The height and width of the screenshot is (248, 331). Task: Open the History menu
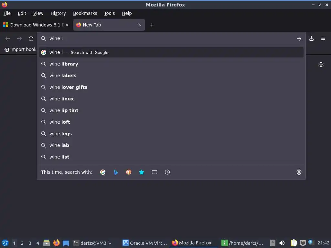58,13
